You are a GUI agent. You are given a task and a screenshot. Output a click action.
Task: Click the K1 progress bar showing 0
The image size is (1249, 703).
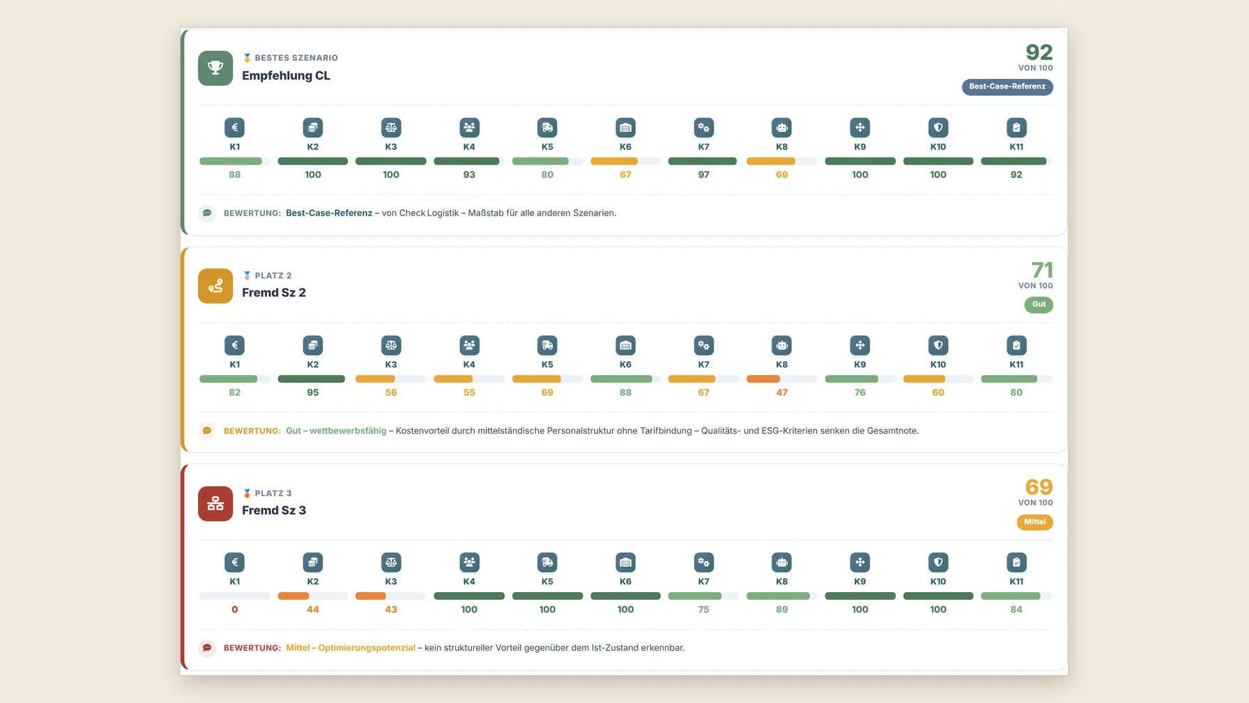pos(235,596)
